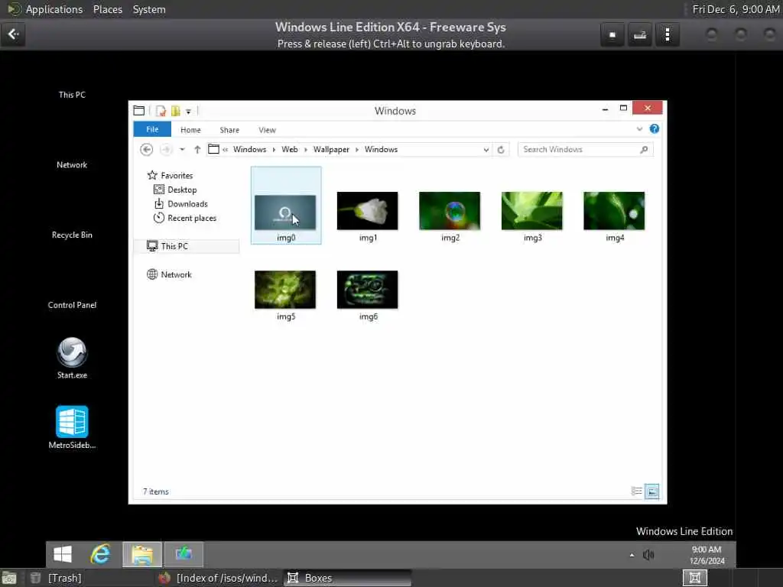Screen dimensions: 783x587
Task: Open the View ribbon tab
Action: point(267,130)
